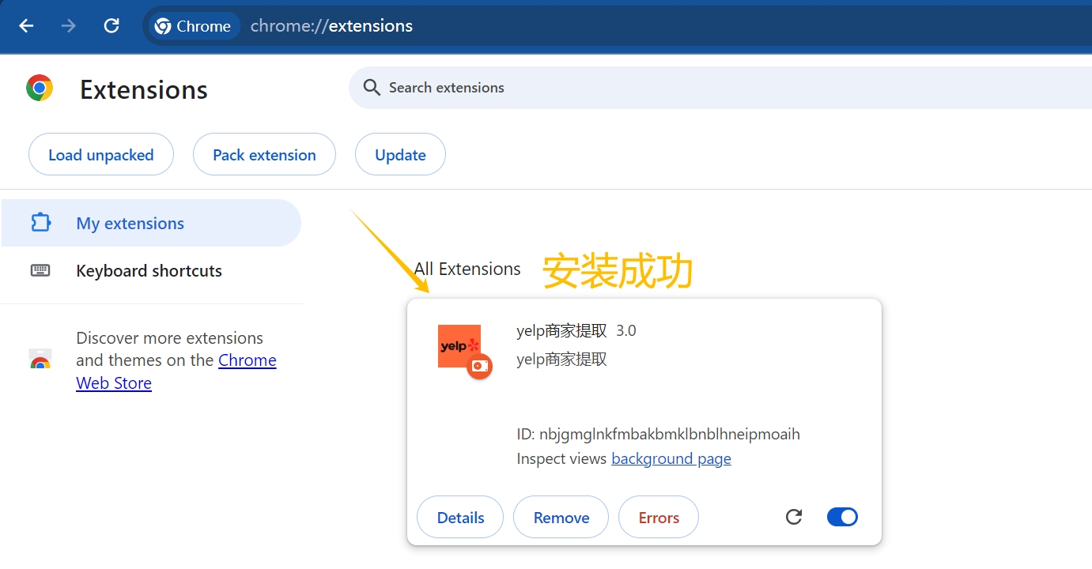Image resolution: width=1092 pixels, height=569 pixels.
Task: Click the Keyboard shortcuts keyboard icon
Action: 40,270
